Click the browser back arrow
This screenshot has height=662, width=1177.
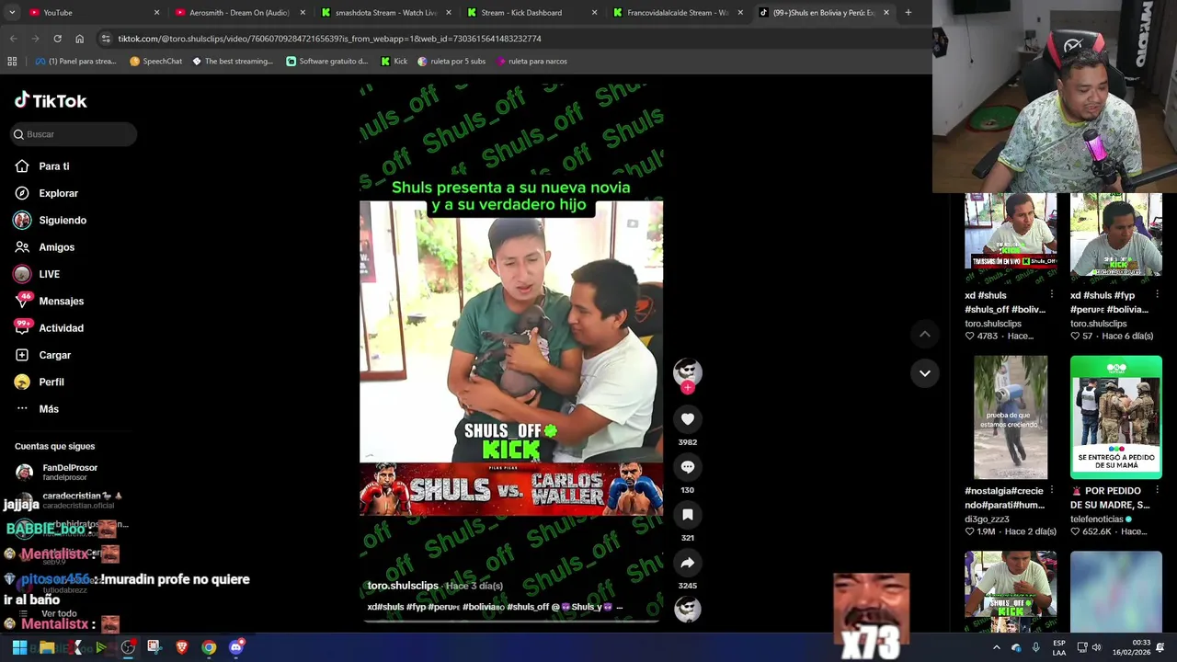point(13,39)
